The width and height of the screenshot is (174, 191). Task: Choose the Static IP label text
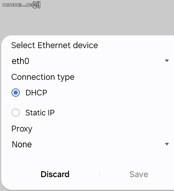[x=40, y=113]
